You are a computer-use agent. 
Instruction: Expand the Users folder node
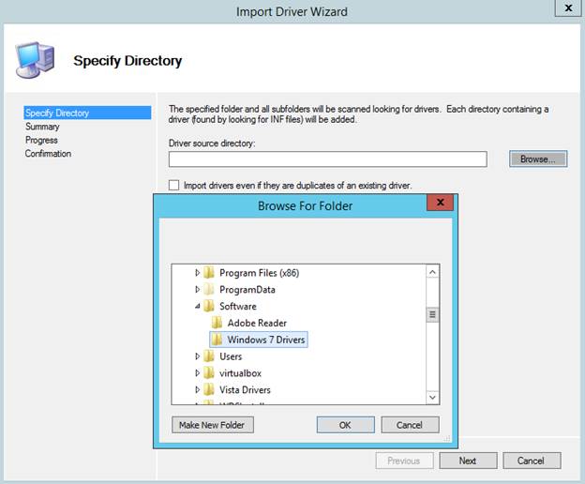point(198,356)
